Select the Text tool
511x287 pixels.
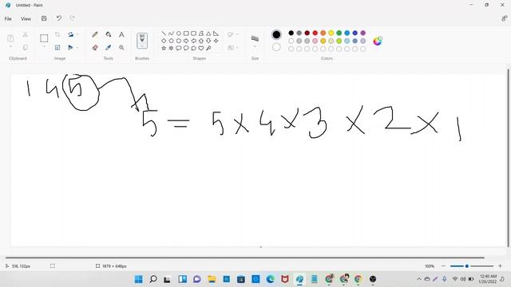(121, 34)
